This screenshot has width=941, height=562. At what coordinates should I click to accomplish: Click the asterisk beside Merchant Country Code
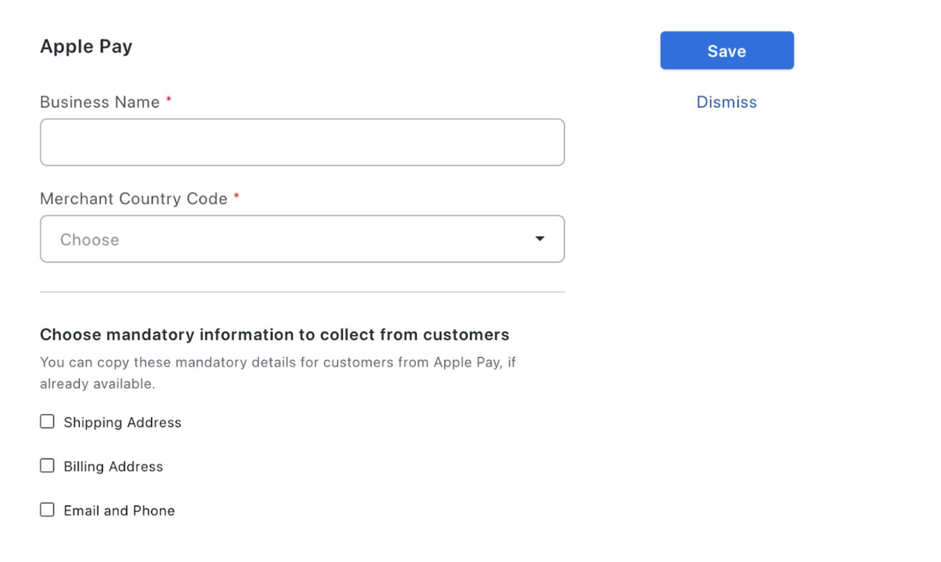[236, 196]
